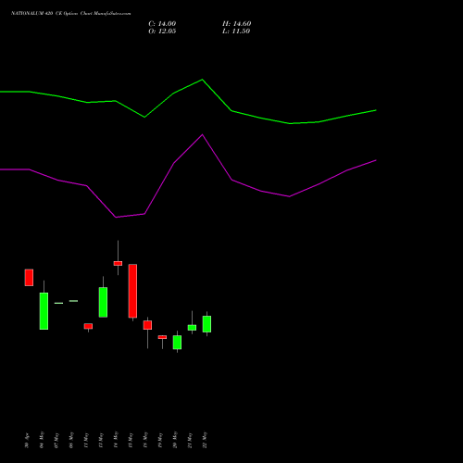Click the 21 May date label
The image size is (463, 463).
[x=190, y=440]
